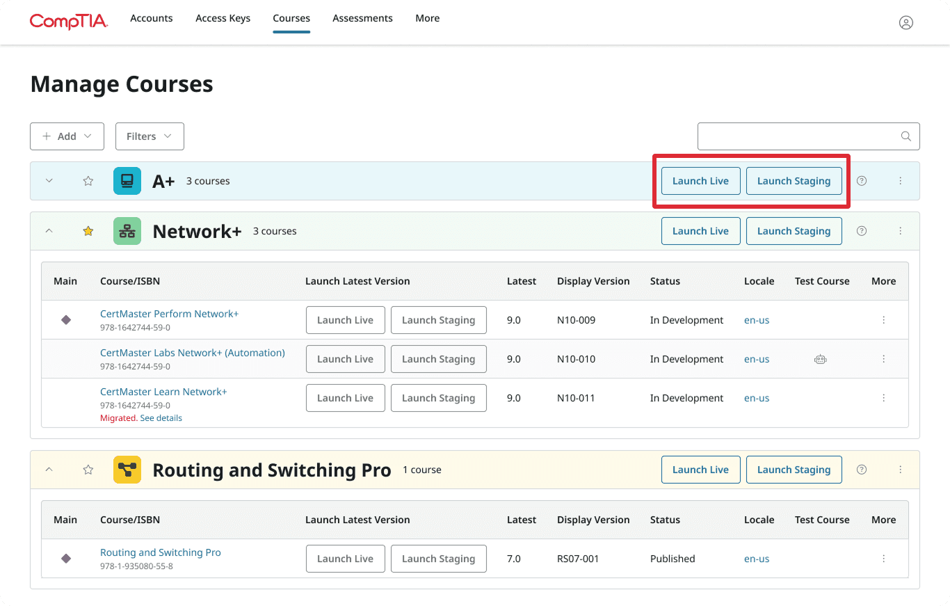The width and height of the screenshot is (950, 606).
Task: Open help icon in Network+ row
Action: 862,231
